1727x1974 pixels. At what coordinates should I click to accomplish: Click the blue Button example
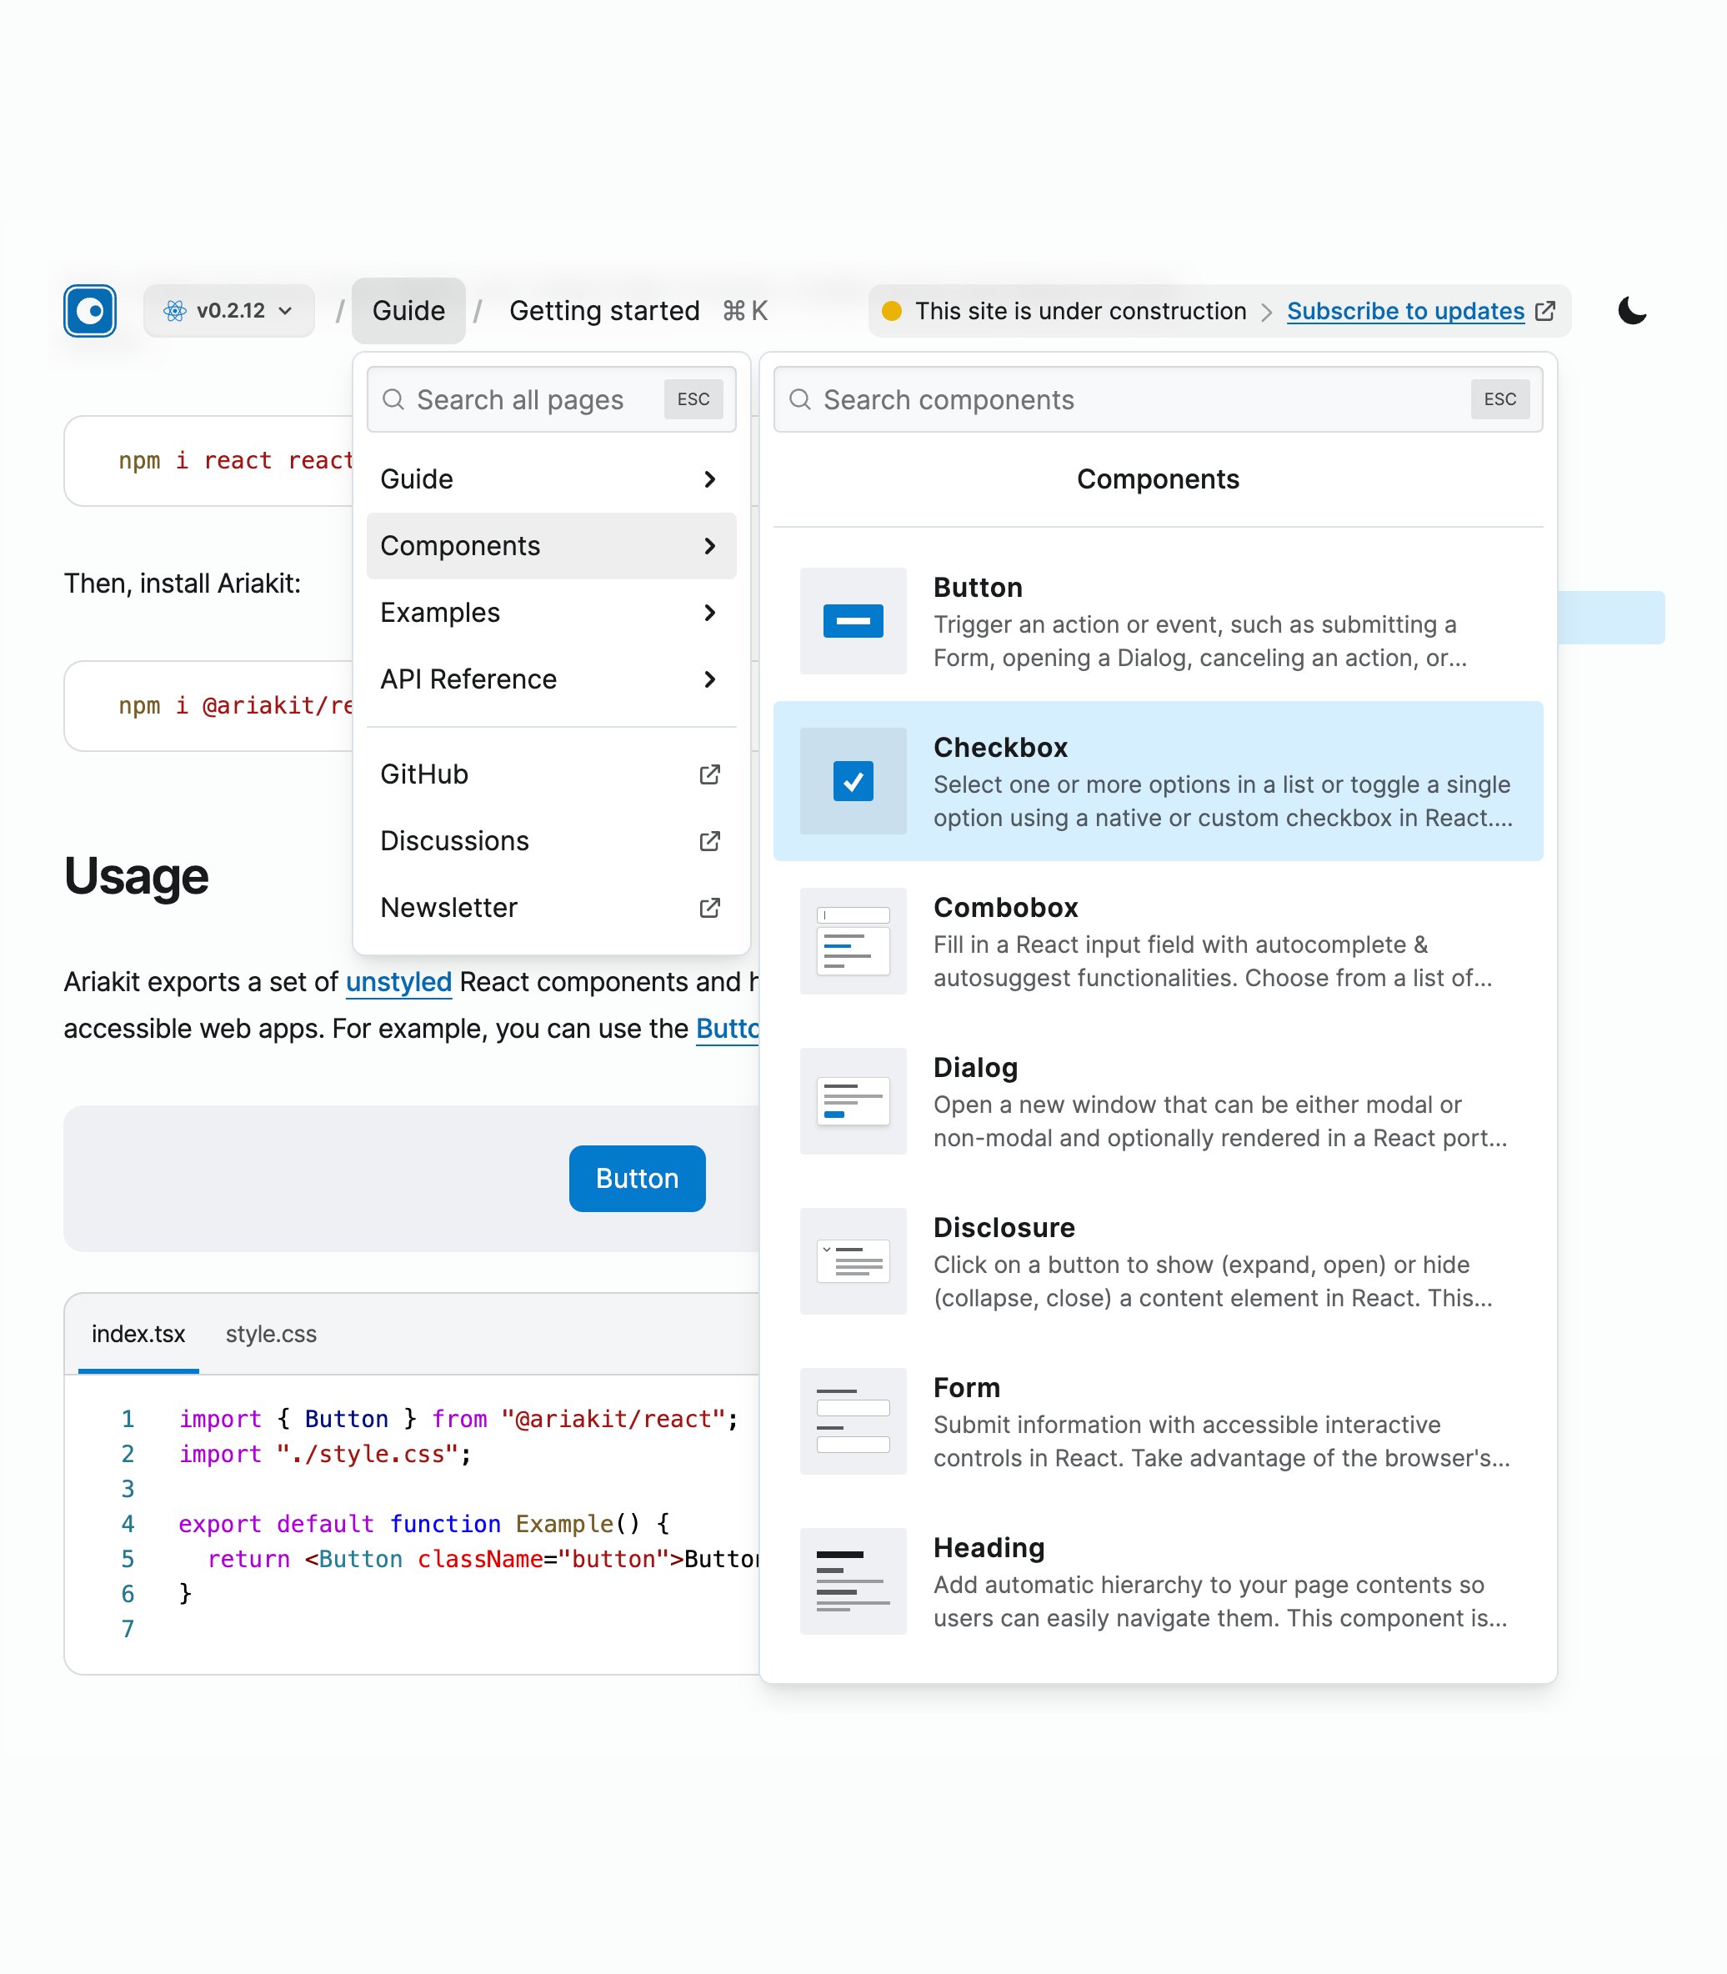tap(637, 1178)
